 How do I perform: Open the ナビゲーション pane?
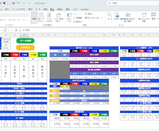(69, 18)
